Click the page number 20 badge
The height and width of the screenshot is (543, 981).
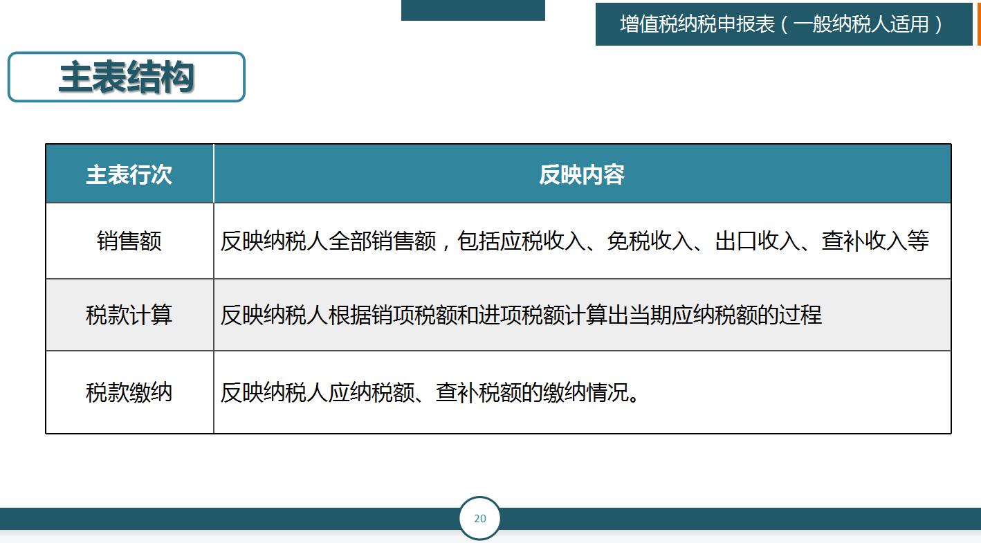(x=479, y=517)
